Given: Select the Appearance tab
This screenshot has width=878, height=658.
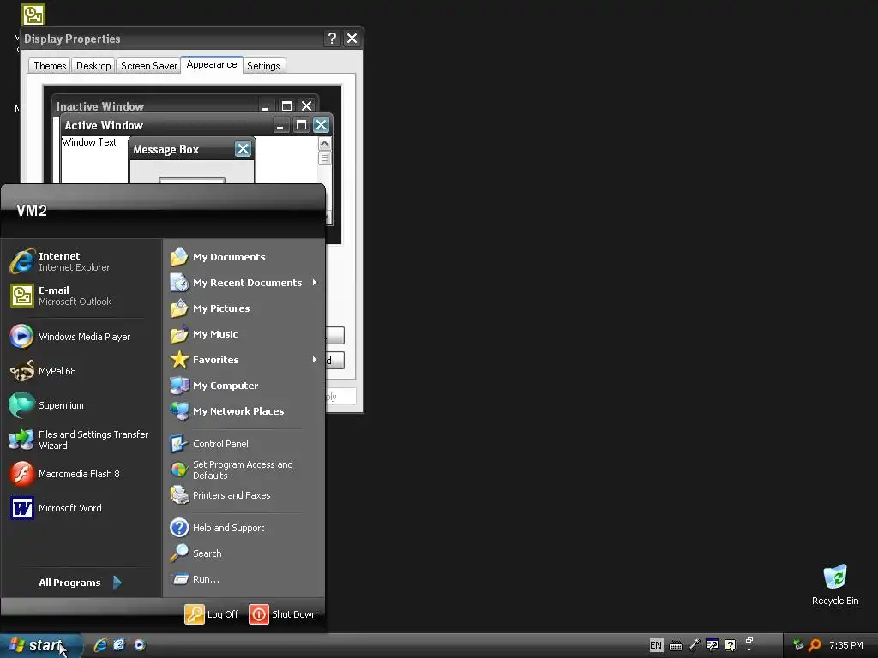Looking at the screenshot, I should (212, 64).
